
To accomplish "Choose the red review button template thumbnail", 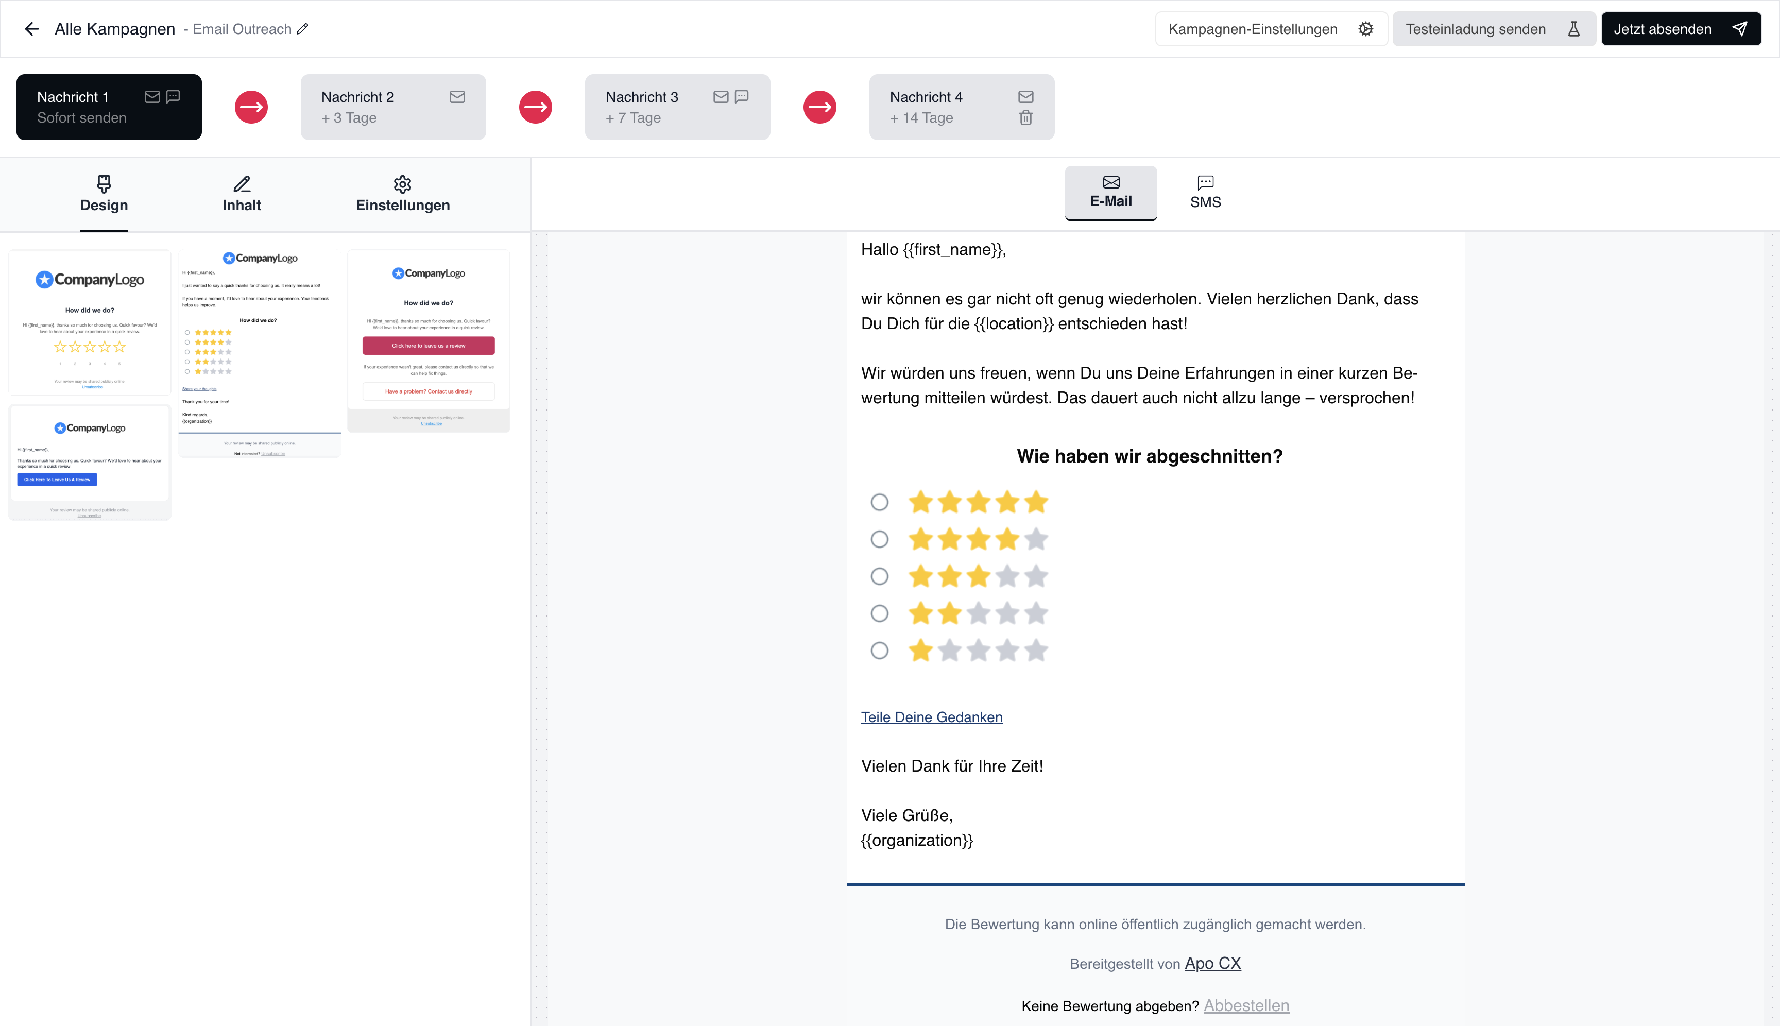I will (x=429, y=341).
